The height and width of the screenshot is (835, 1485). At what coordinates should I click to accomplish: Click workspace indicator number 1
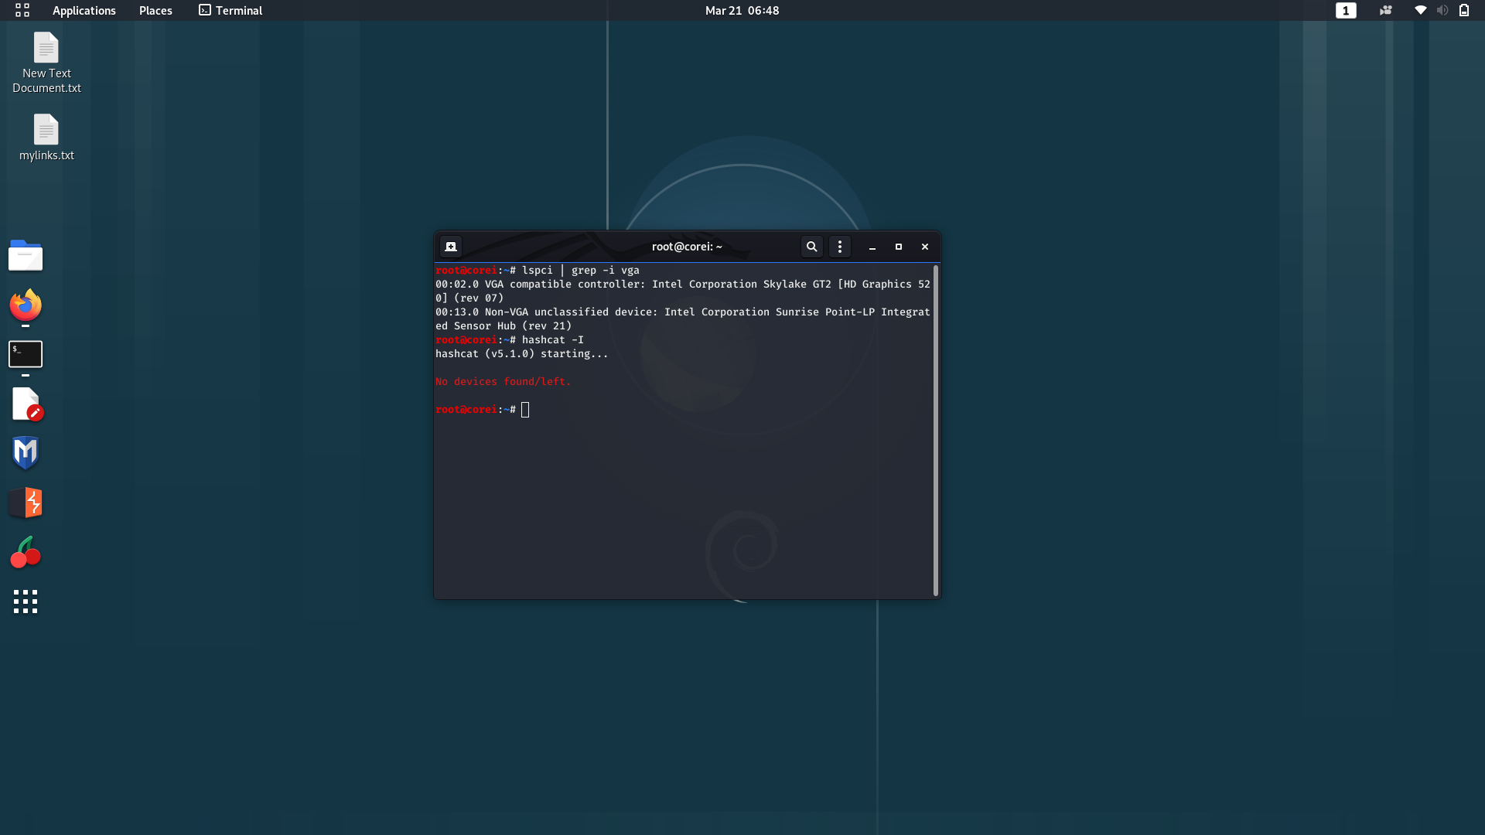pyautogui.click(x=1346, y=10)
